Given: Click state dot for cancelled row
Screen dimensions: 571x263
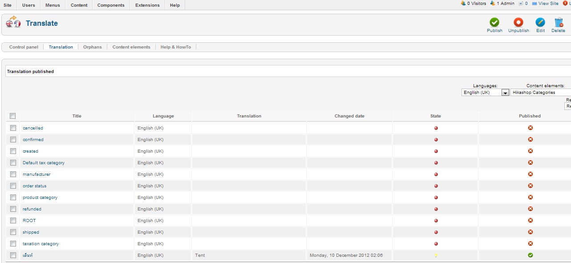Looking at the screenshot, I should [x=436, y=128].
